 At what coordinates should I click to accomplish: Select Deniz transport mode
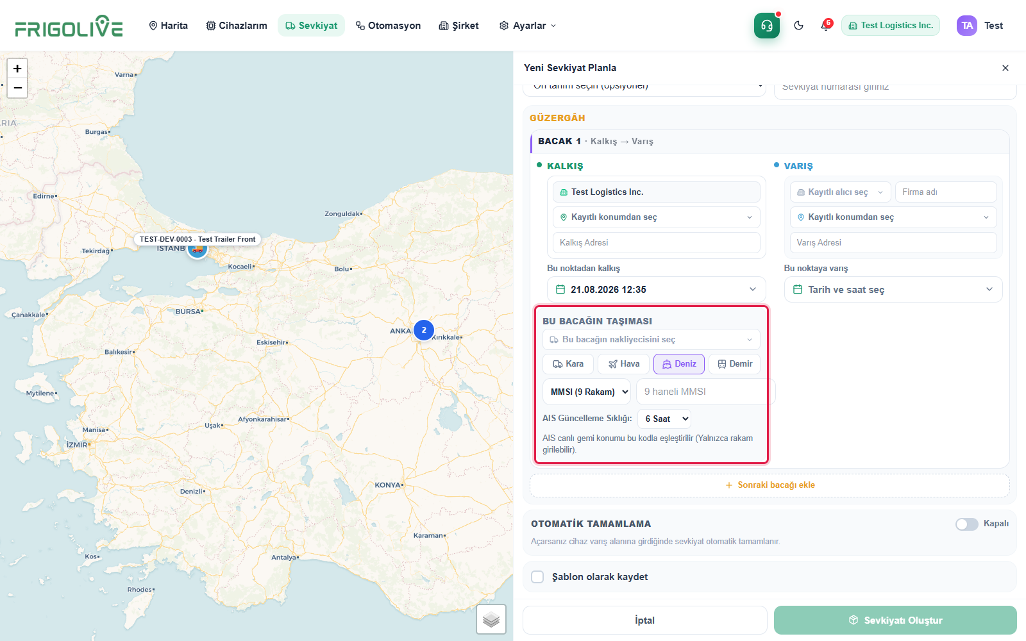(x=679, y=364)
